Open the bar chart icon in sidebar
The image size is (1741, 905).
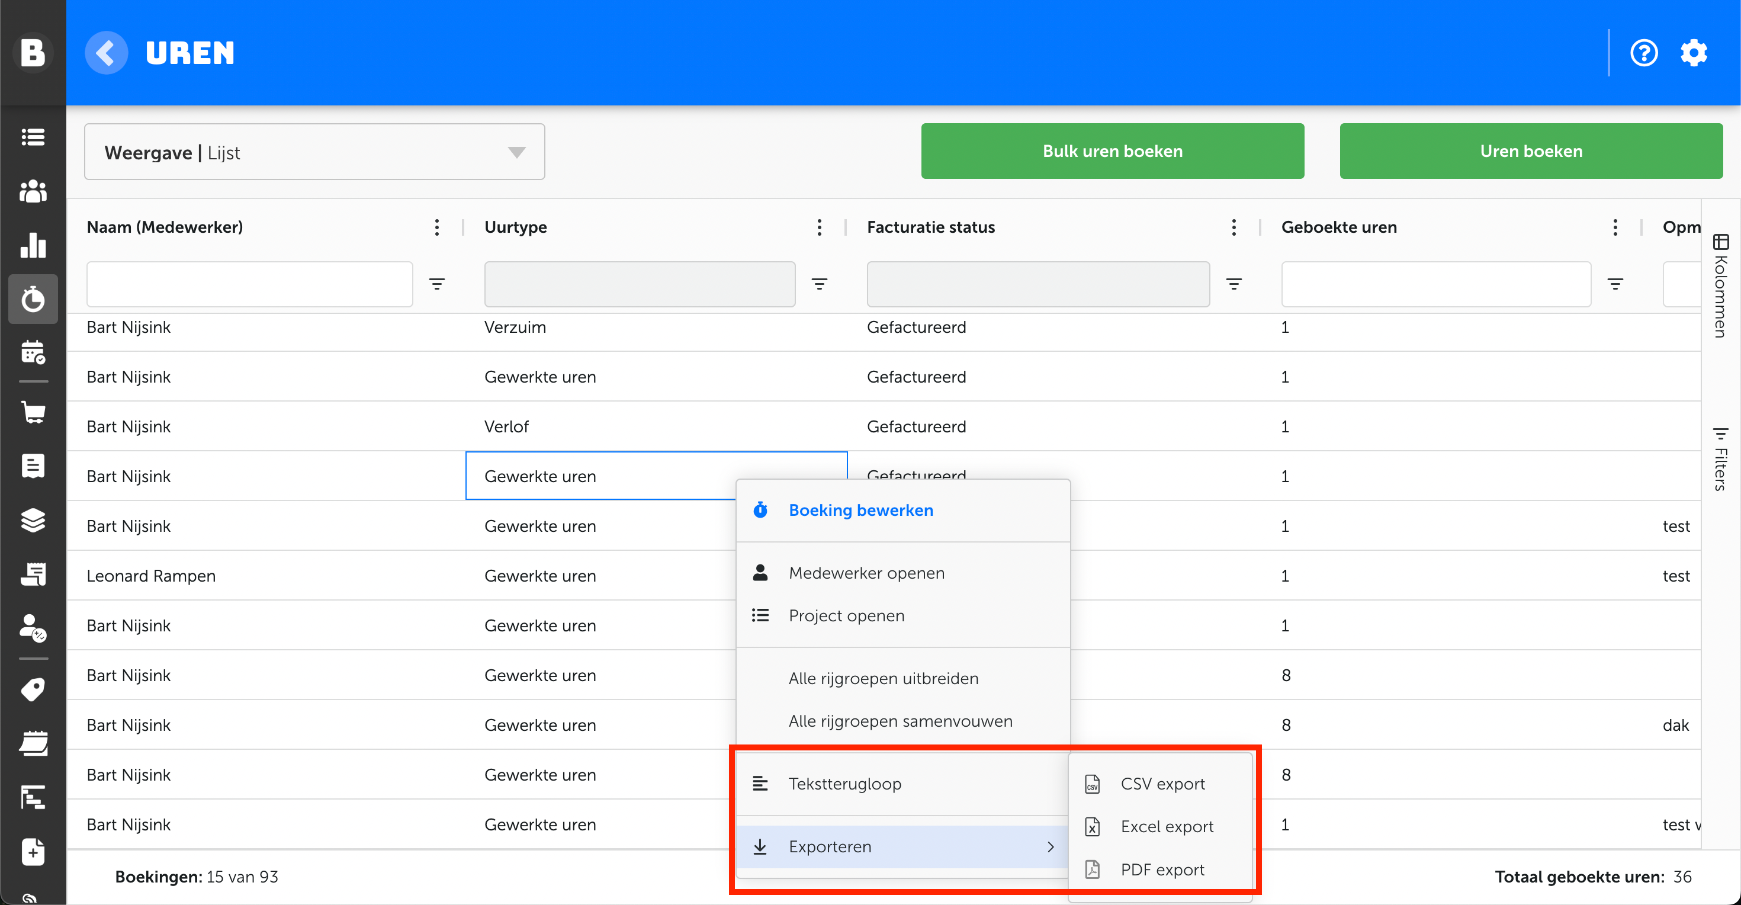click(x=33, y=245)
